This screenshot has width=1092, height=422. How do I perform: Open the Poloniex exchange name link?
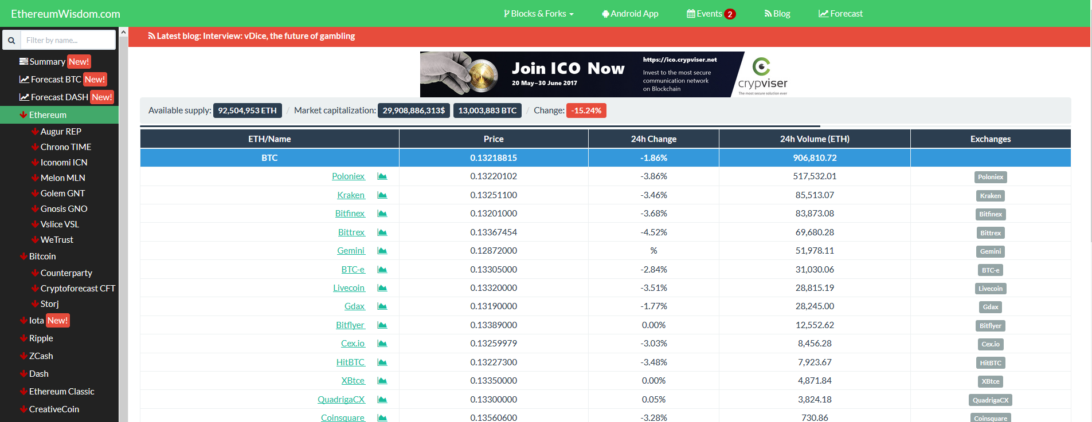tap(348, 176)
